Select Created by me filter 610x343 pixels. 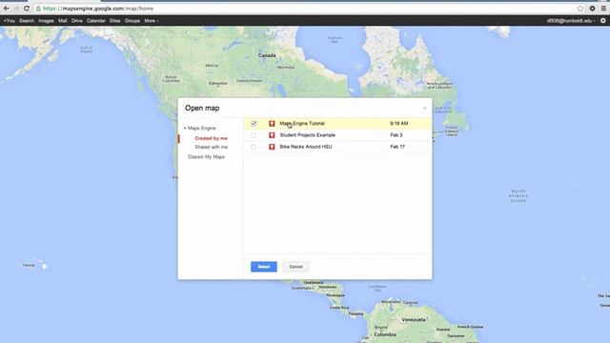[x=211, y=138]
